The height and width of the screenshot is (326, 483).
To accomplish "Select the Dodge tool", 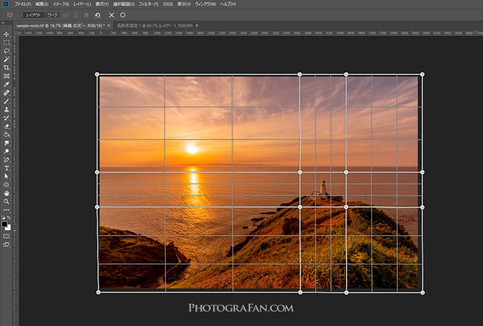I will (6, 151).
